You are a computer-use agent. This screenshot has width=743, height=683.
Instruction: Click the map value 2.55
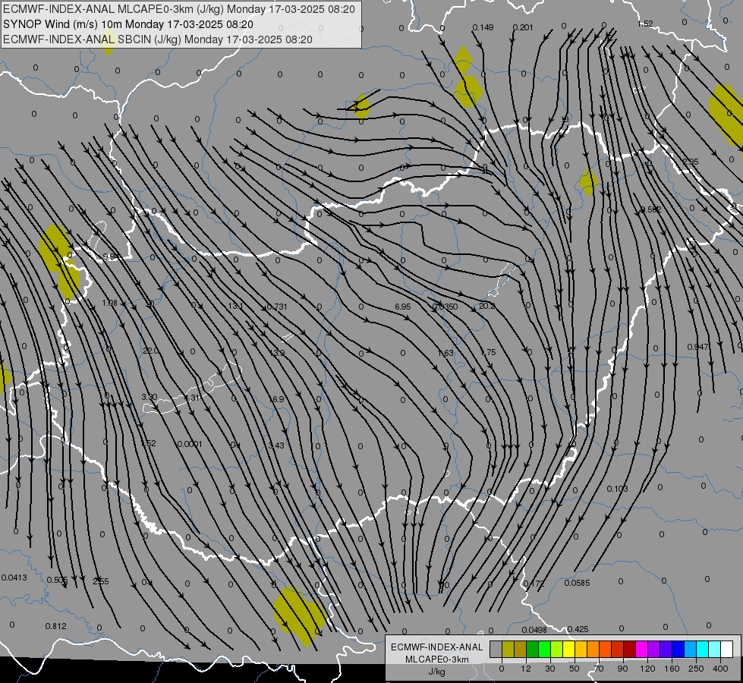pyautogui.click(x=100, y=581)
